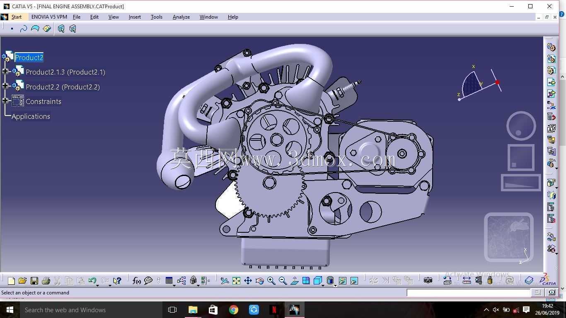Click the Update All spiral icon
566x318 pixels.
coord(510,281)
